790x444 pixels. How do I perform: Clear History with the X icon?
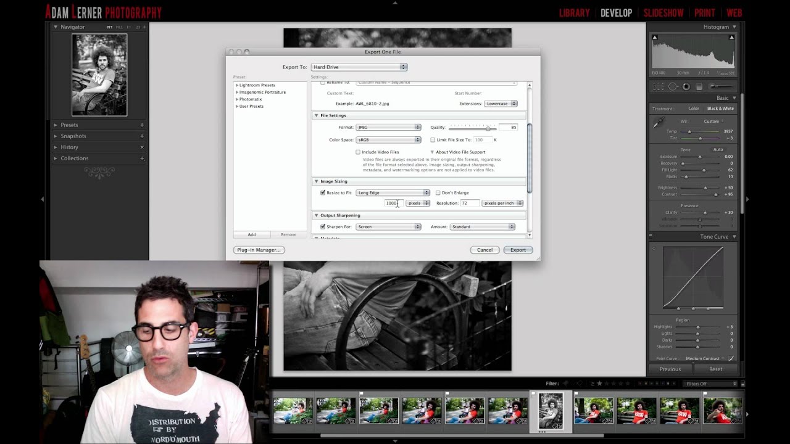coord(142,147)
